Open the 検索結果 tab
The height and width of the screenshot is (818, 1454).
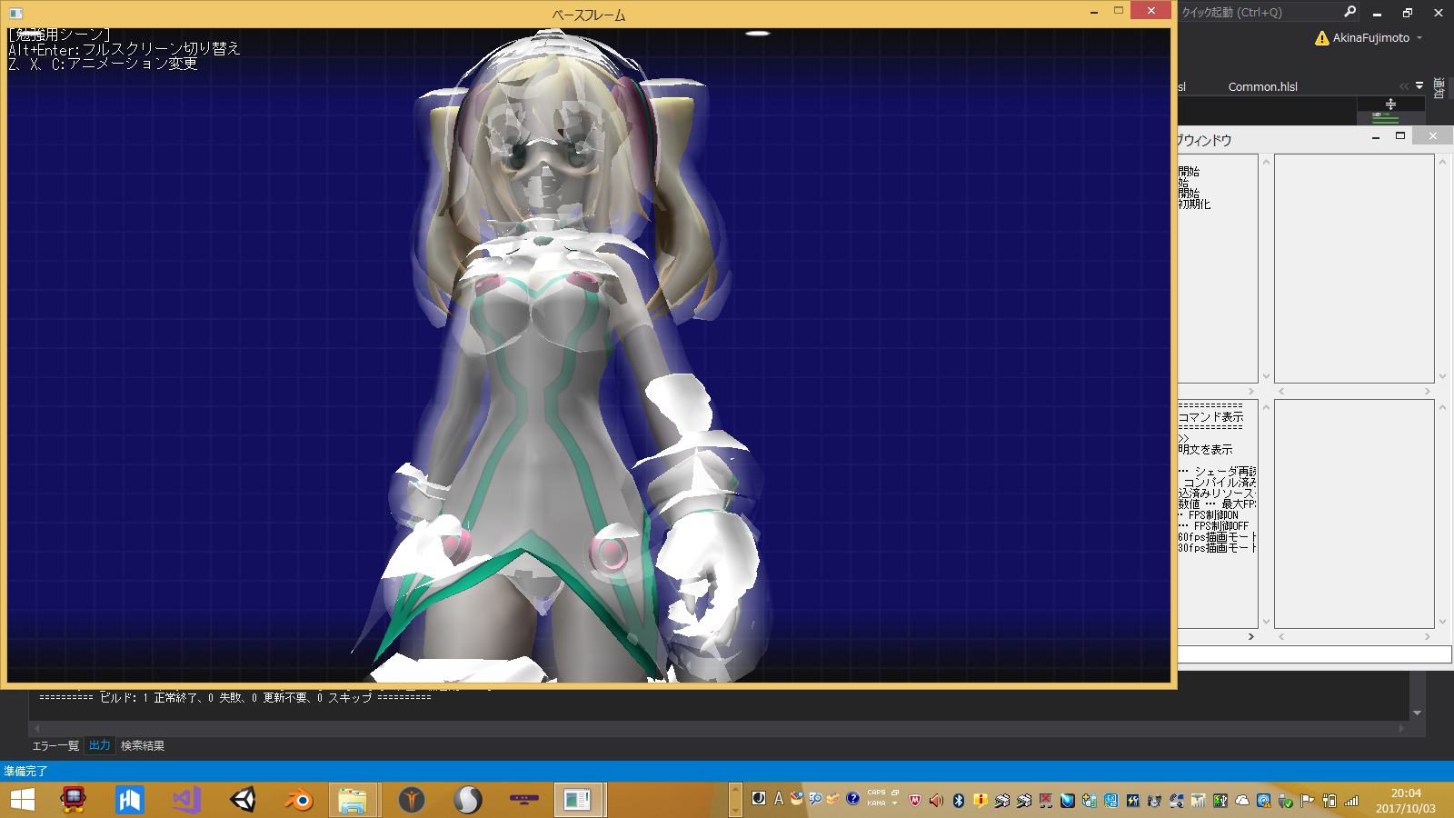point(143,746)
